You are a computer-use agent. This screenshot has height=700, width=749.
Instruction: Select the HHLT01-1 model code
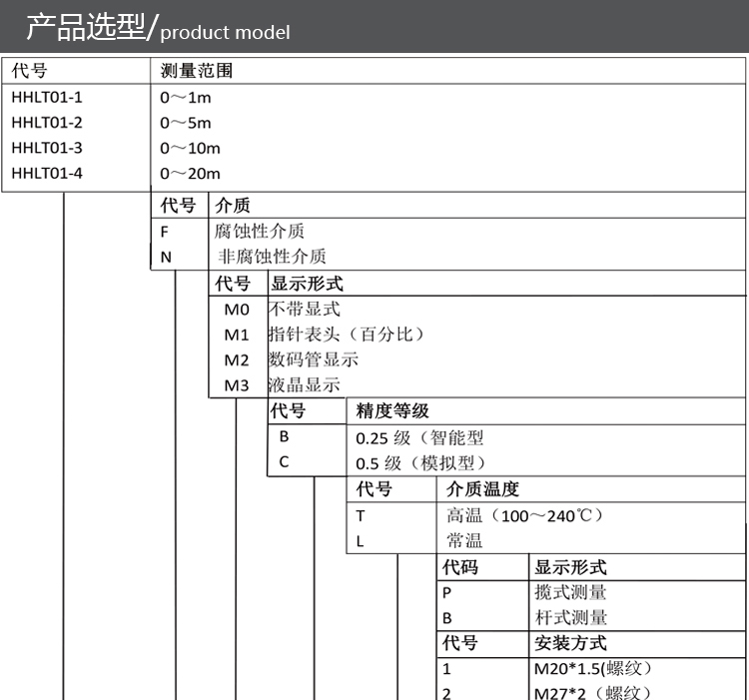click(x=47, y=98)
